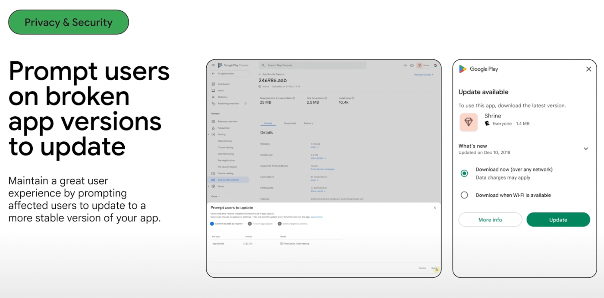Image resolution: width=604 pixels, height=298 pixels.
Task: Open the Go to device catalogue link
Action: [x=322, y=169]
